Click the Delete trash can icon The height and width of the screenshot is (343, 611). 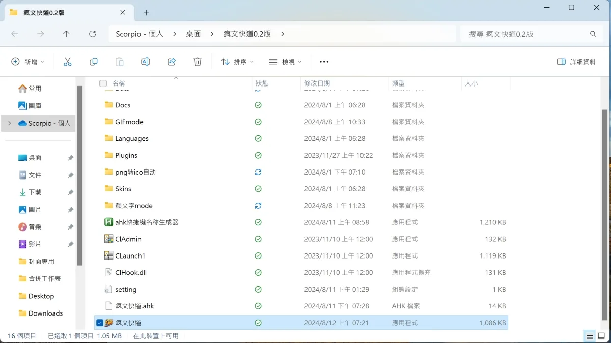(x=198, y=62)
